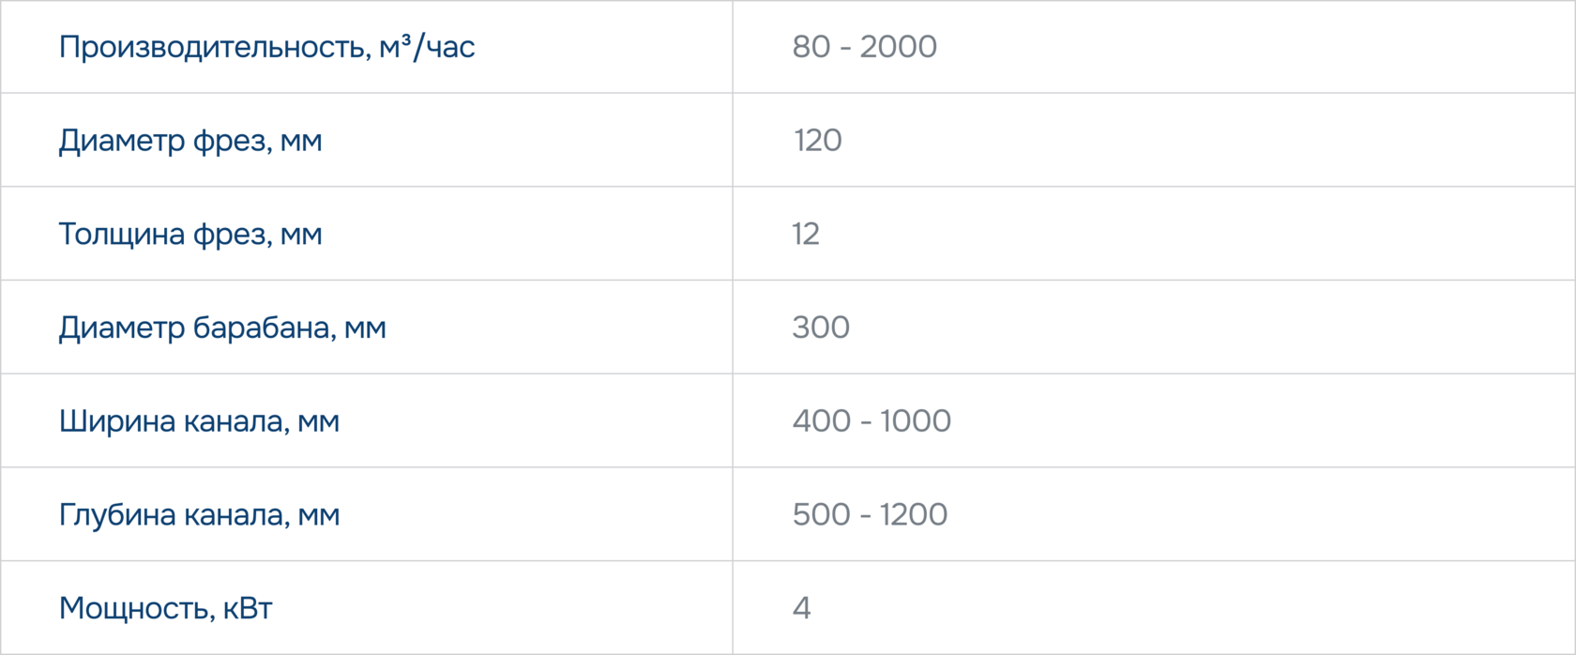Image resolution: width=1576 pixels, height=655 pixels.
Task: Select the drum diameter value "300"
Action: click(821, 327)
